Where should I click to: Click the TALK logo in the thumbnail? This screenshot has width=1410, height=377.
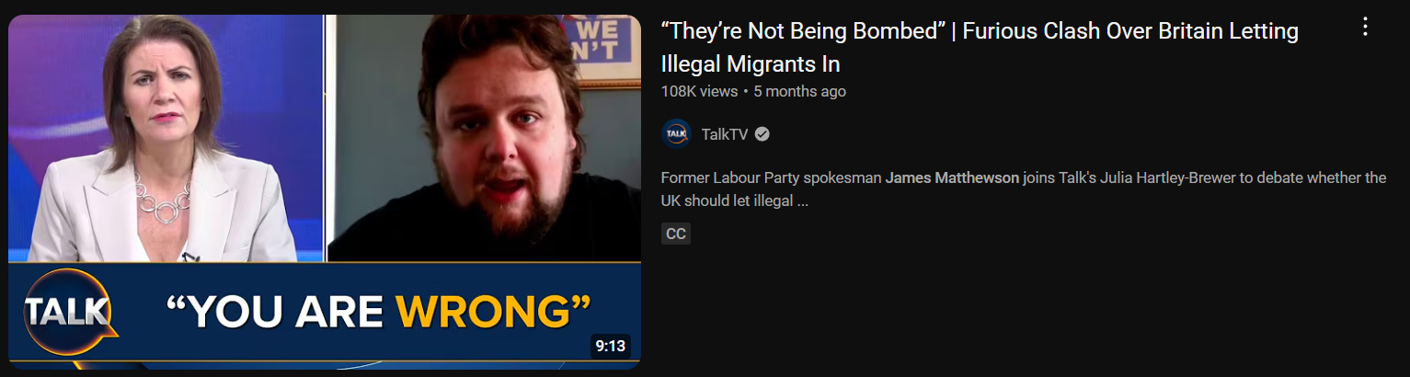pyautogui.click(x=69, y=313)
